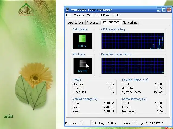Click the Windows Task Manager title text

pyautogui.click(x=91, y=10)
